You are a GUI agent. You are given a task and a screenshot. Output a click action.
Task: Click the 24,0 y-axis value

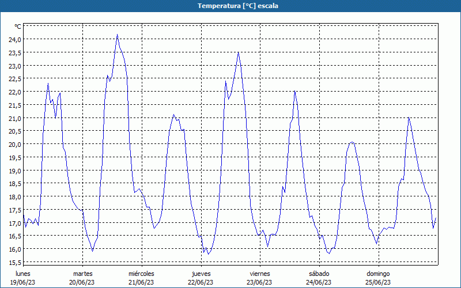pos(15,40)
